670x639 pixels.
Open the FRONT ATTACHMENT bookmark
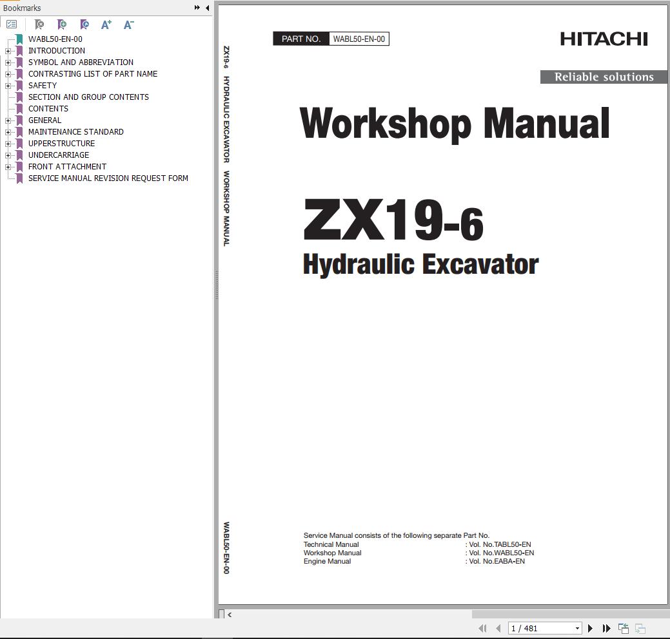(67, 166)
